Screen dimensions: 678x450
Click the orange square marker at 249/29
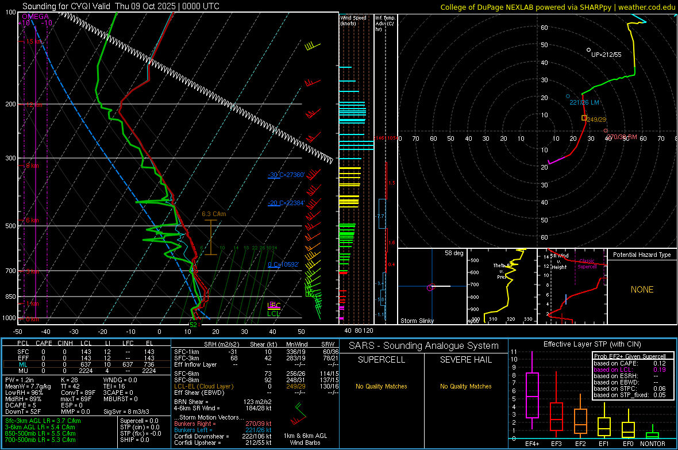[584, 118]
